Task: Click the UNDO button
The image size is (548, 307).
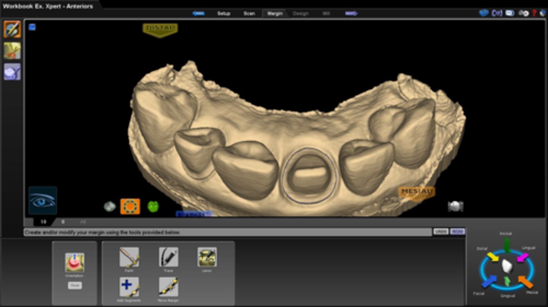Action: (441, 231)
